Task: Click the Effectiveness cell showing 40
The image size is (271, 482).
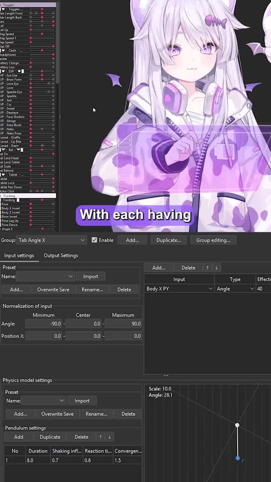Action: (263, 289)
